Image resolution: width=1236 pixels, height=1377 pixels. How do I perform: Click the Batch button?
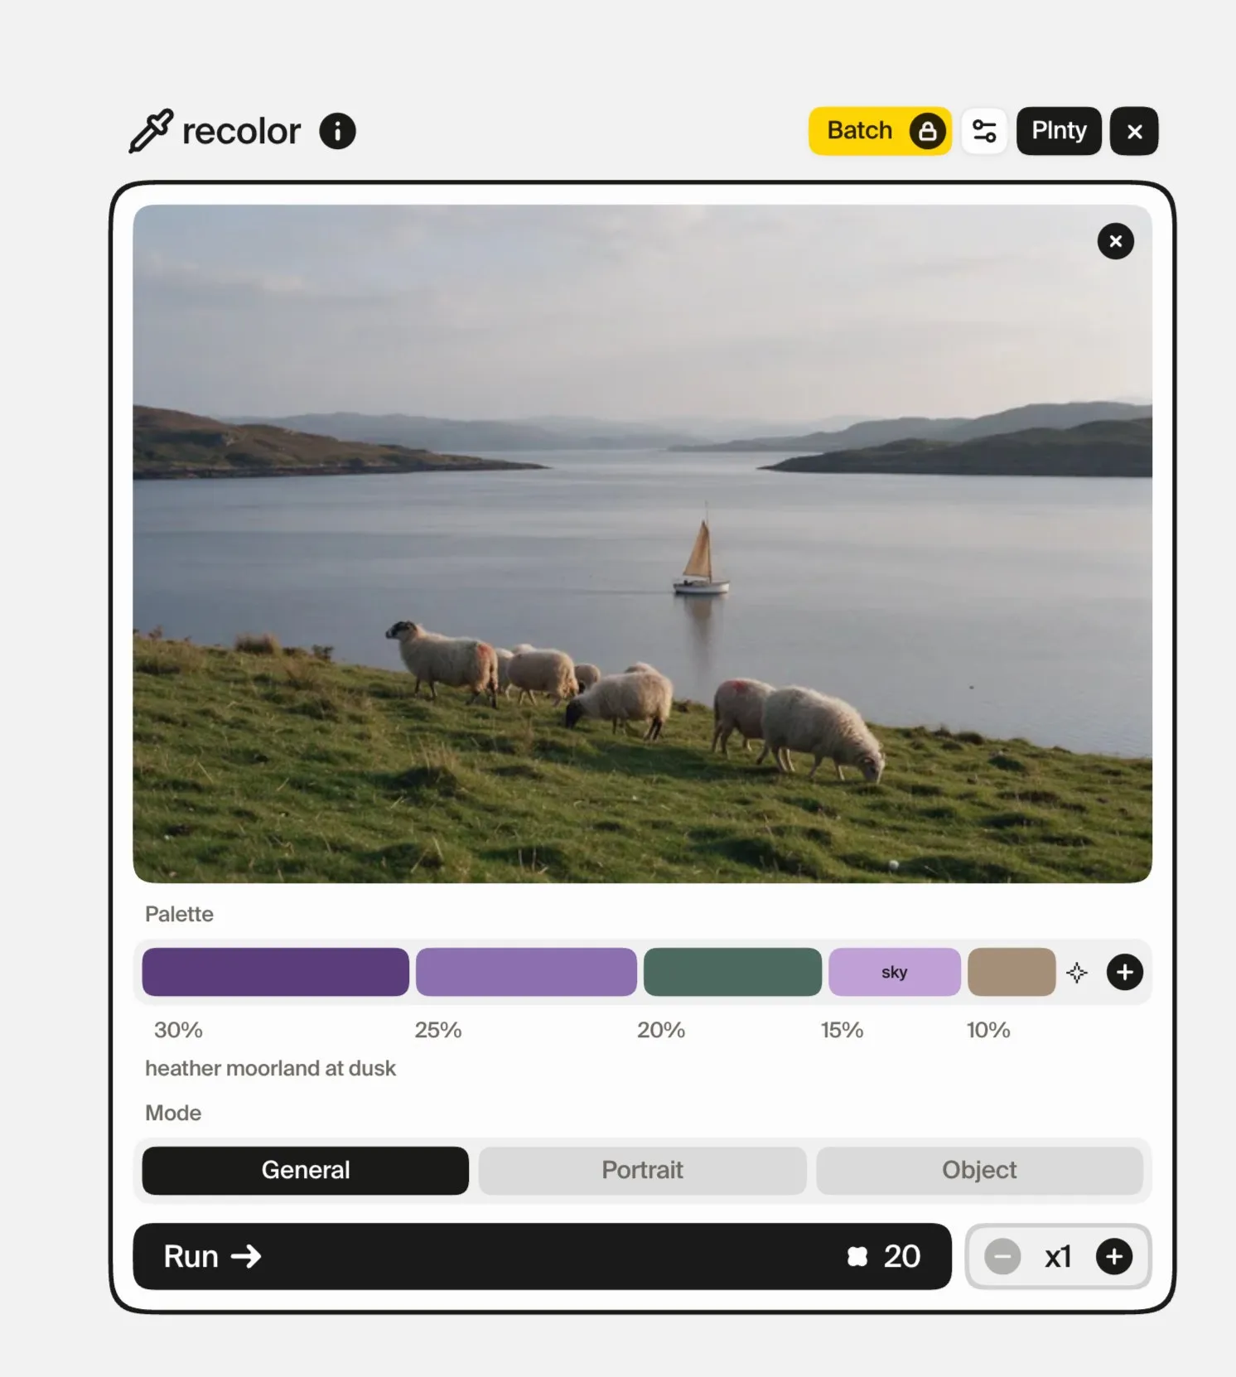(x=880, y=131)
